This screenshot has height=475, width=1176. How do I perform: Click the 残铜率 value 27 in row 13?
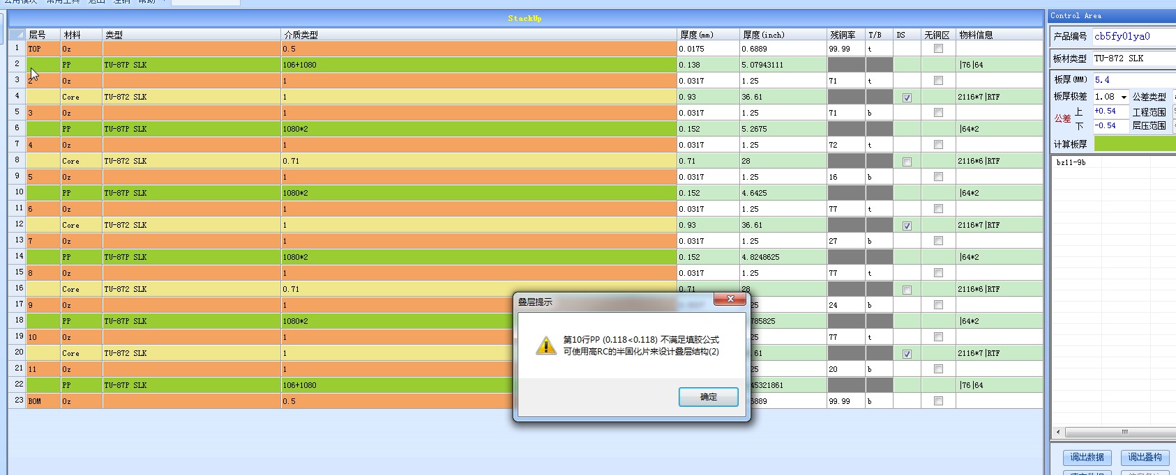click(x=846, y=241)
